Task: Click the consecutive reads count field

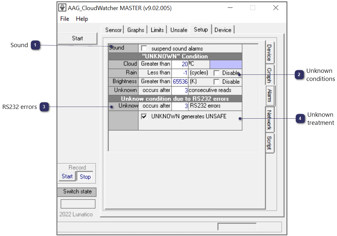Action: (x=180, y=90)
